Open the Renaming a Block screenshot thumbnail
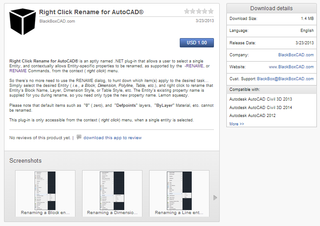Screen dimensions: 320x226 coord(45,193)
